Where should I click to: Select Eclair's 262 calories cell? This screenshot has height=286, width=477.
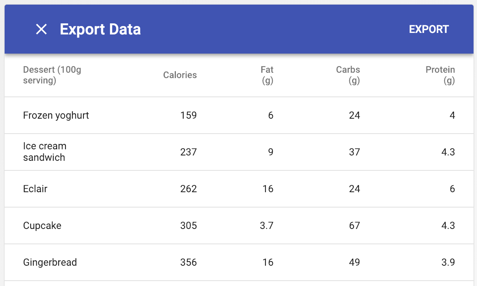[189, 189]
